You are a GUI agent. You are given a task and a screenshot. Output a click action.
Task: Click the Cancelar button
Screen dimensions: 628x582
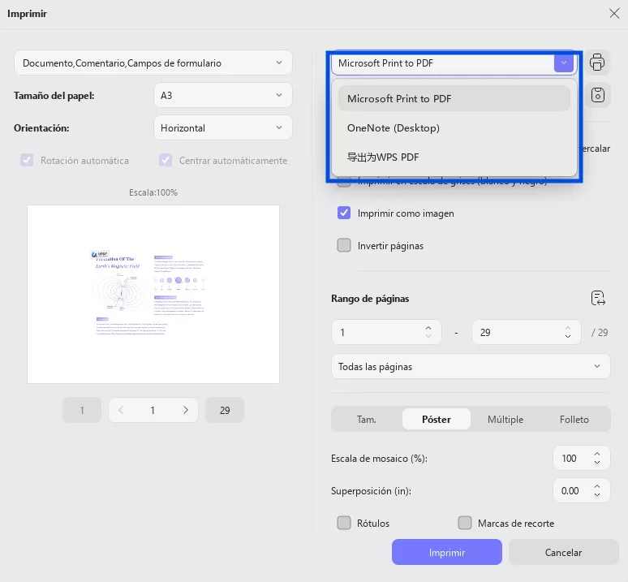563,552
